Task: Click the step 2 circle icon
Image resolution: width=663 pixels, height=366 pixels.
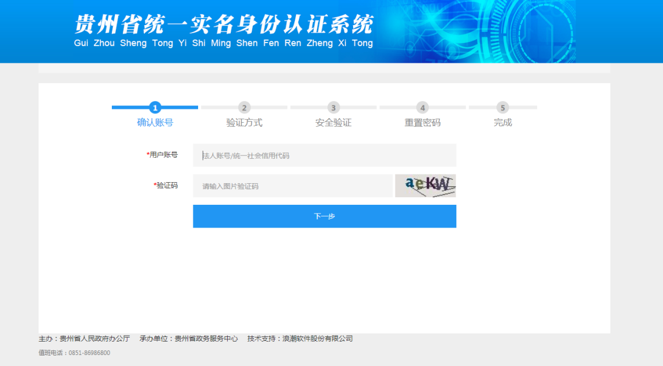Action: (244, 108)
